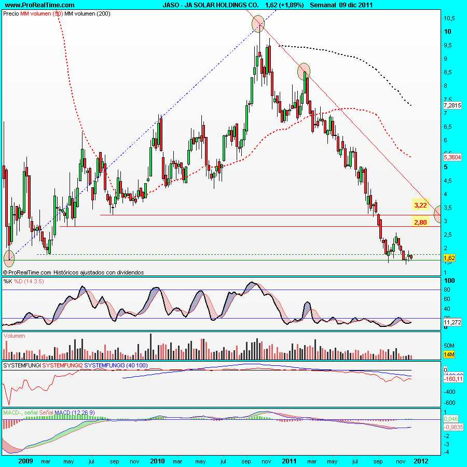This screenshot has height=467, width=467.
Task: Click '6,5' on the price axis
Action: click(448, 127)
